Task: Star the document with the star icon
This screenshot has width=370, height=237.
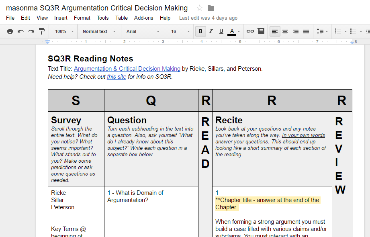Action: pos(199,7)
